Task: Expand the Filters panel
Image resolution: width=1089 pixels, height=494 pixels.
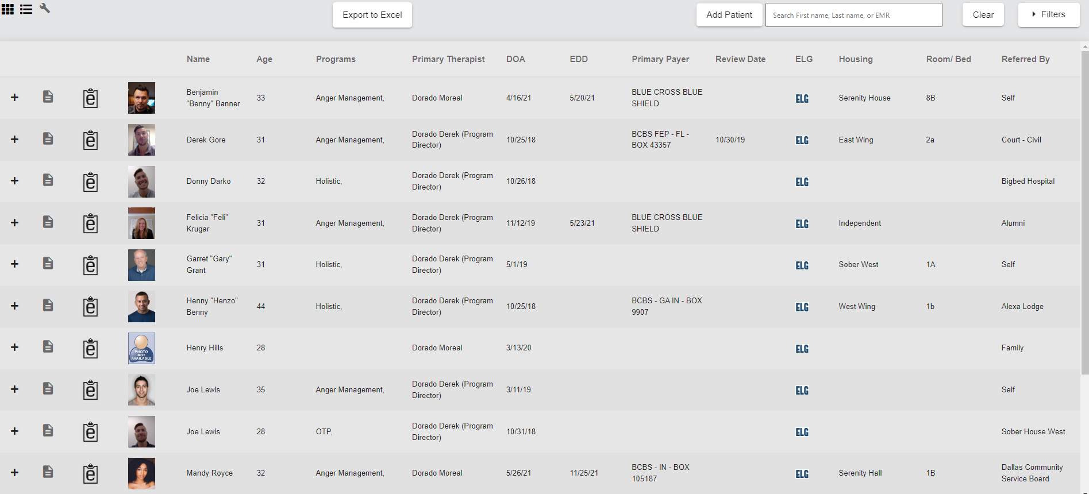Action: coord(1048,14)
